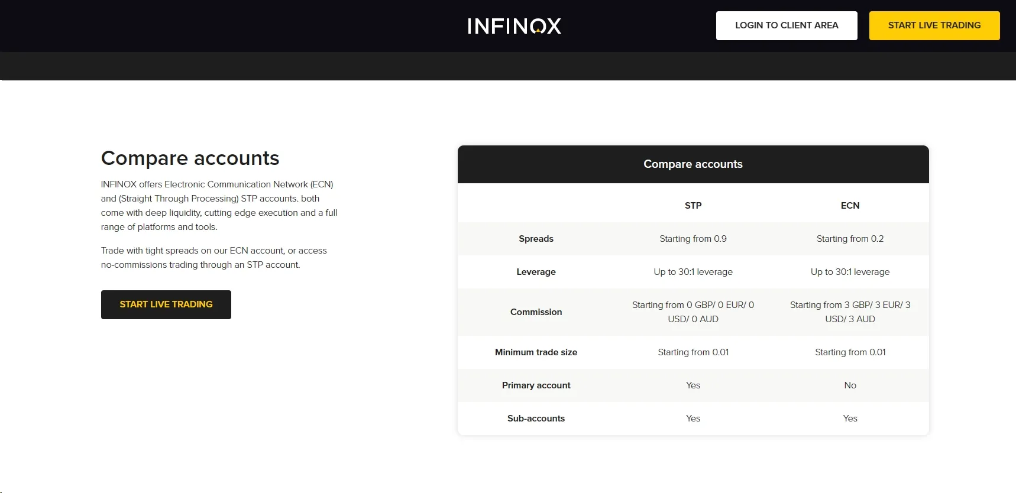
Task: Click the ECN Primary account No value
Action: point(850,385)
